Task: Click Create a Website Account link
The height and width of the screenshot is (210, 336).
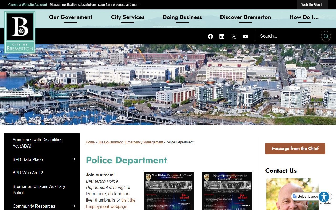Action: (28, 5)
